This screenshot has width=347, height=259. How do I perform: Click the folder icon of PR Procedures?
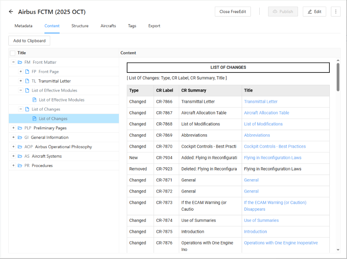coord(20,165)
